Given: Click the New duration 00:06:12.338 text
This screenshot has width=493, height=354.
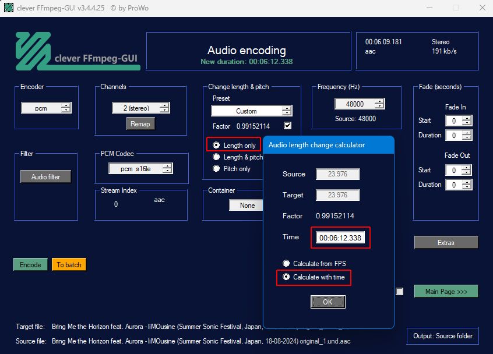Looking at the screenshot, I should [247, 62].
